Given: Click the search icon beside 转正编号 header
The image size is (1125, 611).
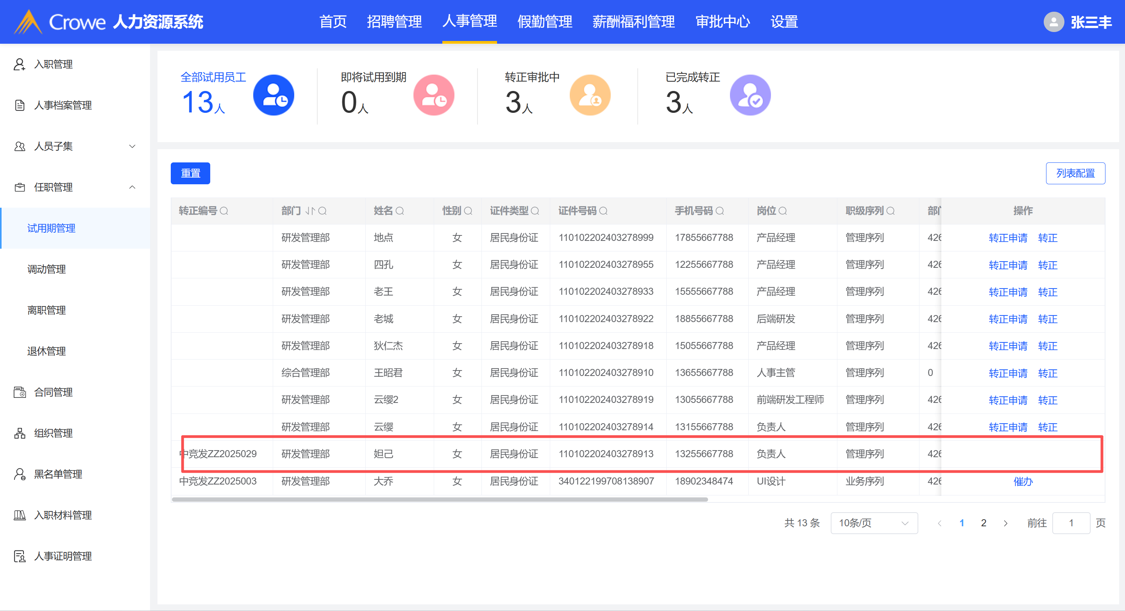Looking at the screenshot, I should 224,211.
